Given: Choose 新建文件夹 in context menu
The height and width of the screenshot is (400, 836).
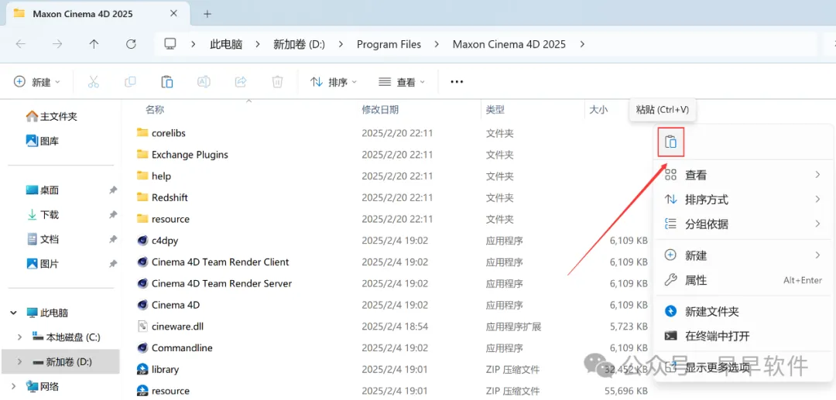Looking at the screenshot, I should (x=742, y=311).
